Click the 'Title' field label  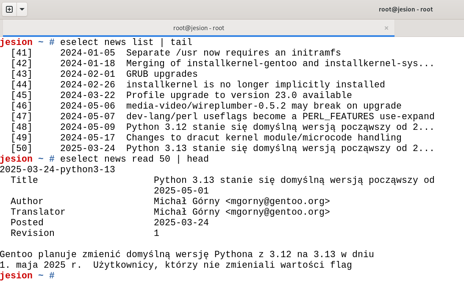pyautogui.click(x=24, y=180)
